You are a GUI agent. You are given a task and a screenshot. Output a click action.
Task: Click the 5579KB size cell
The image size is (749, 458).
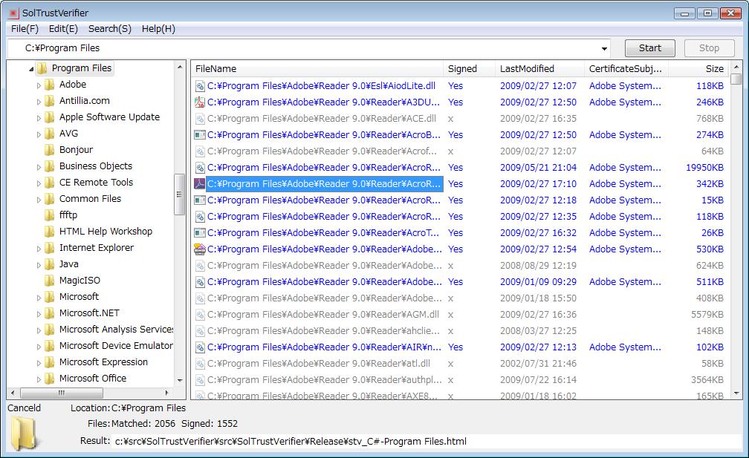coord(707,315)
